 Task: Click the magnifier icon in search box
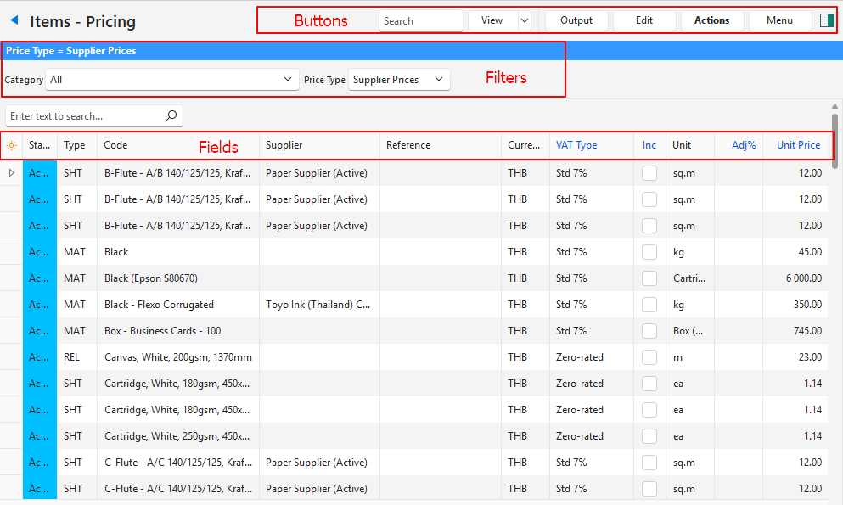(171, 115)
